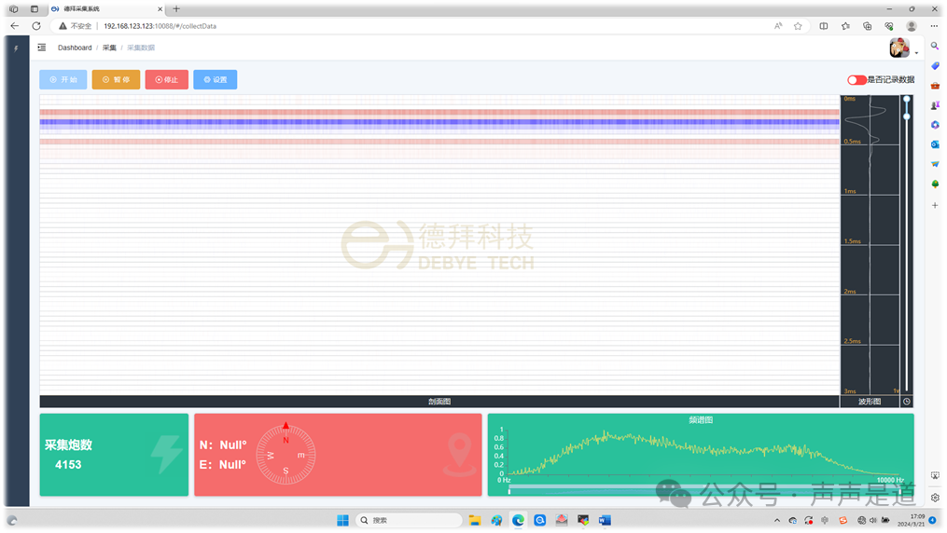Open the Edge sidebar Outlook icon
This screenshot has height=533, width=947.
point(935,144)
